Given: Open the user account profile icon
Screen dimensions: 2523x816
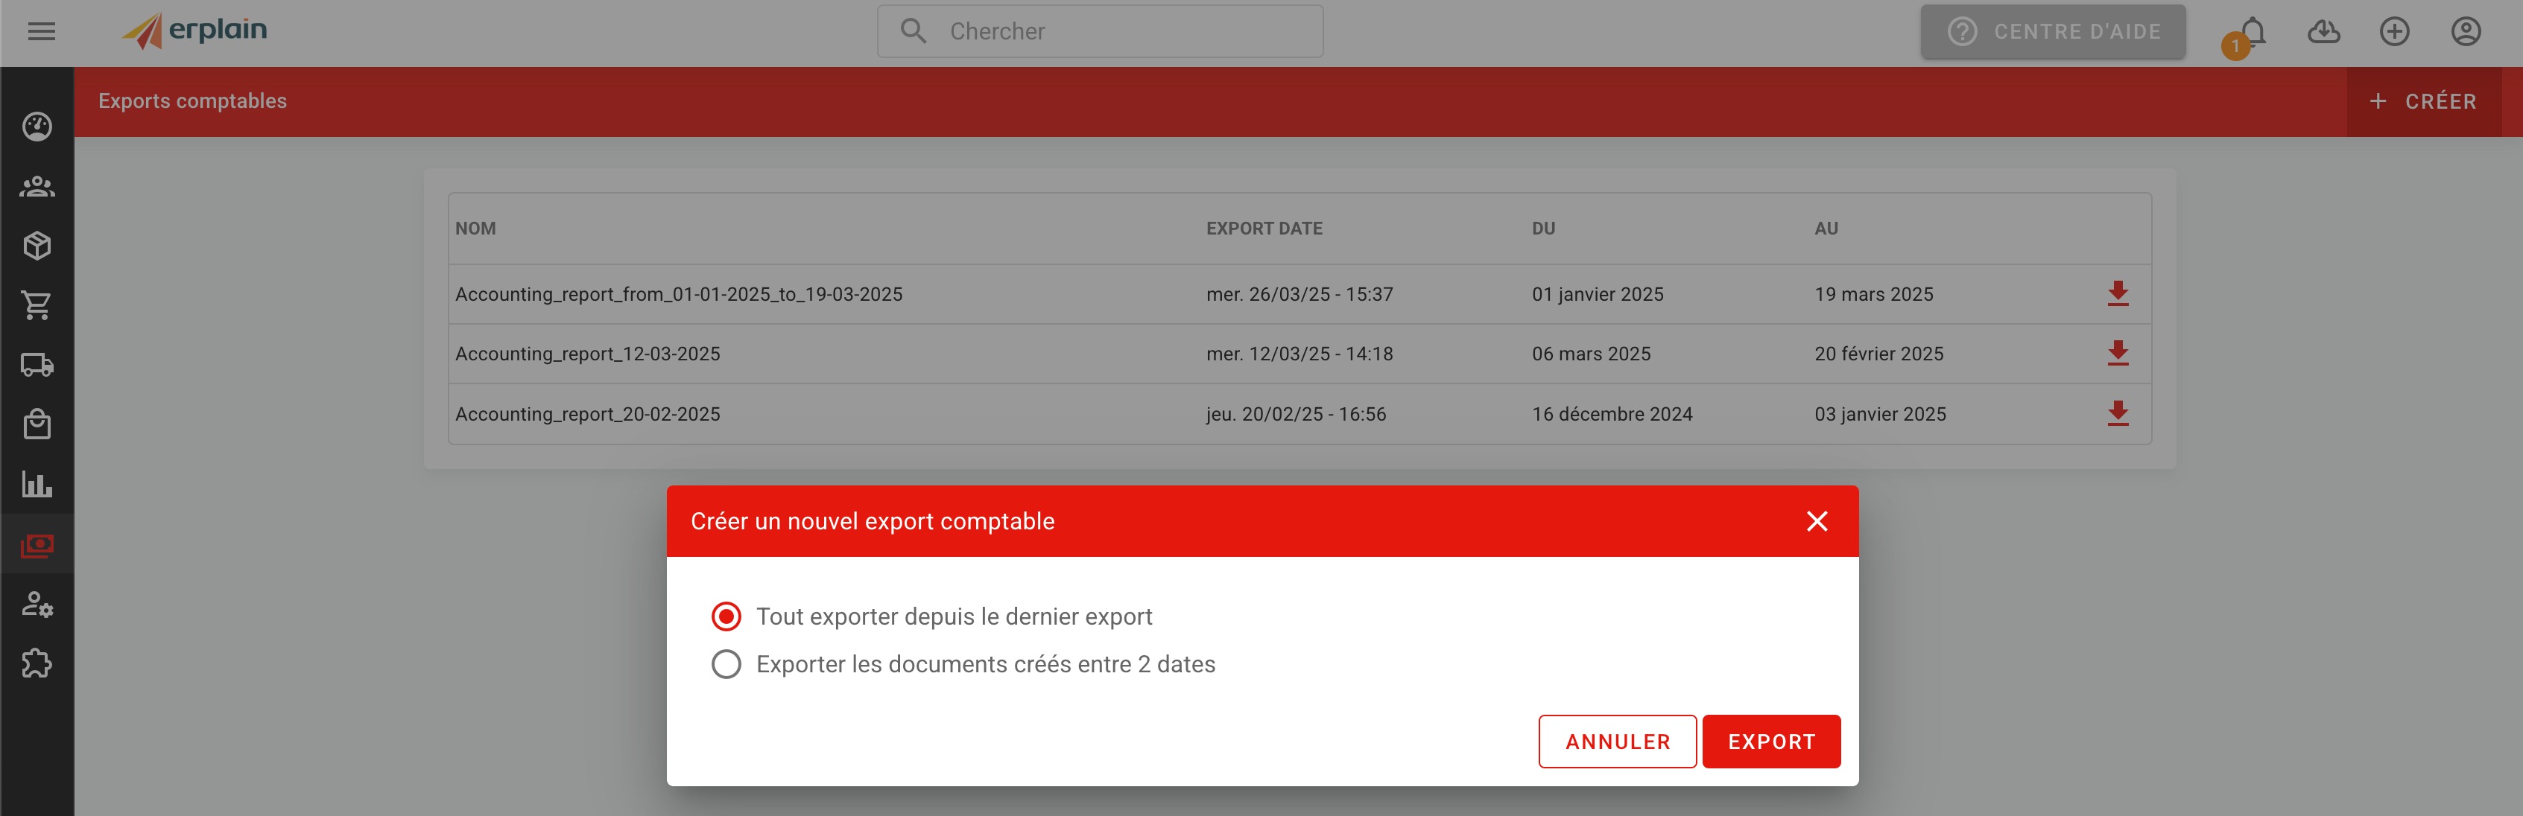Looking at the screenshot, I should tap(2465, 31).
